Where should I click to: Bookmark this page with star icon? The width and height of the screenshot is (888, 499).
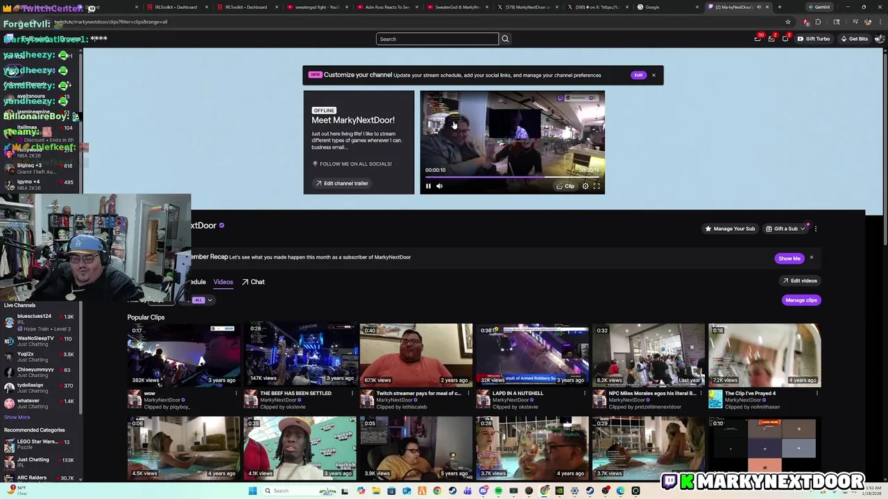point(788,21)
